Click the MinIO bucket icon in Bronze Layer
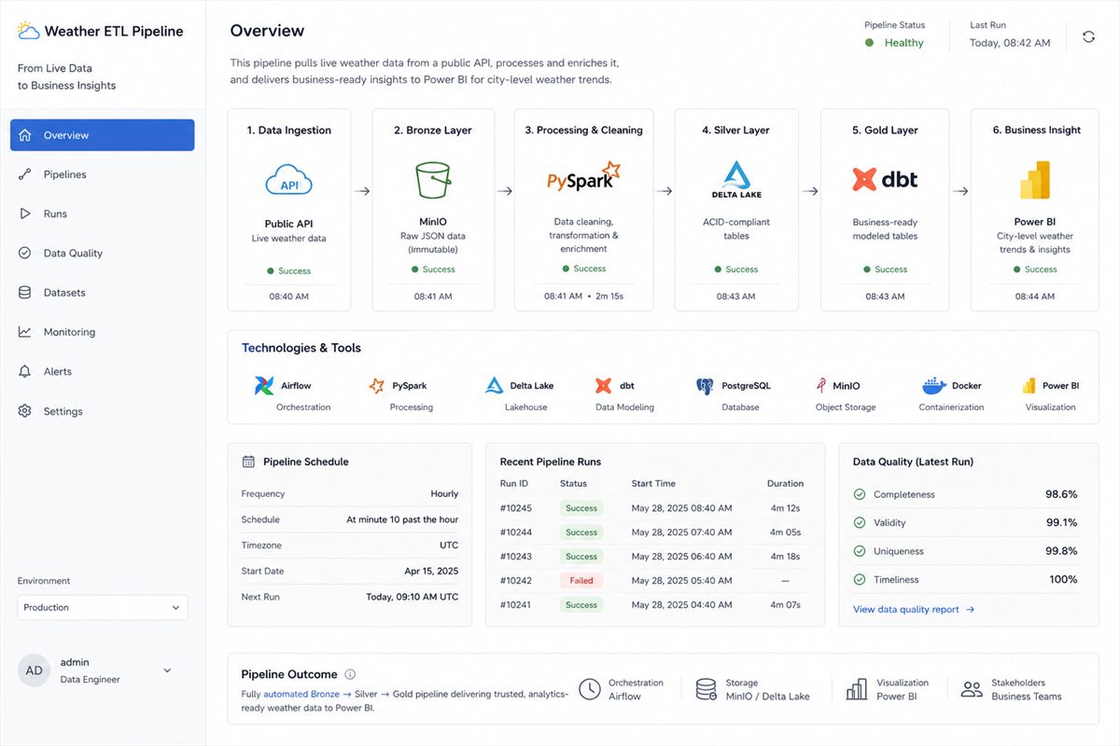The height and width of the screenshot is (746, 1120). 433,179
